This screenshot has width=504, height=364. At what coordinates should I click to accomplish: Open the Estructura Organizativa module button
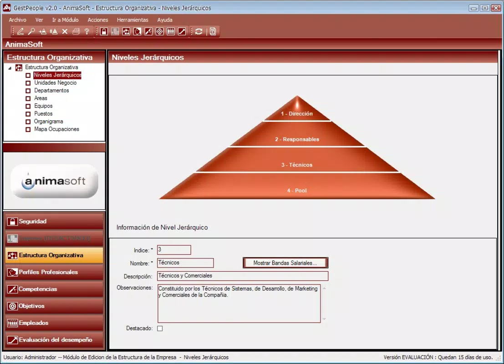[x=54, y=255]
